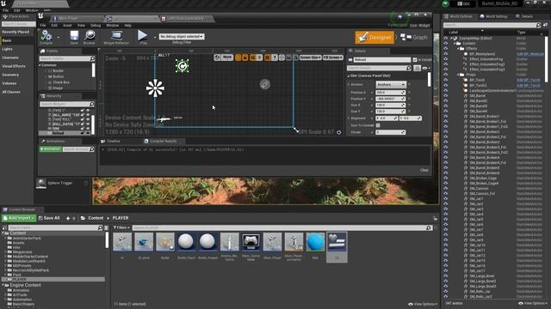Hide ExampleMap in World Outliner
Viewport: 551px width, 309px height.
tap(446, 38)
